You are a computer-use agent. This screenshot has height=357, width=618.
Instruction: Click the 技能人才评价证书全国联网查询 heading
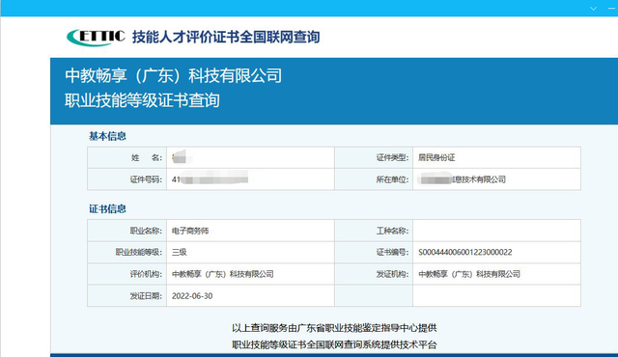point(226,37)
